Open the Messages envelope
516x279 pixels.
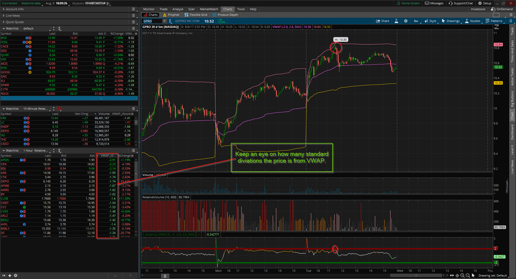[x=434, y=3]
